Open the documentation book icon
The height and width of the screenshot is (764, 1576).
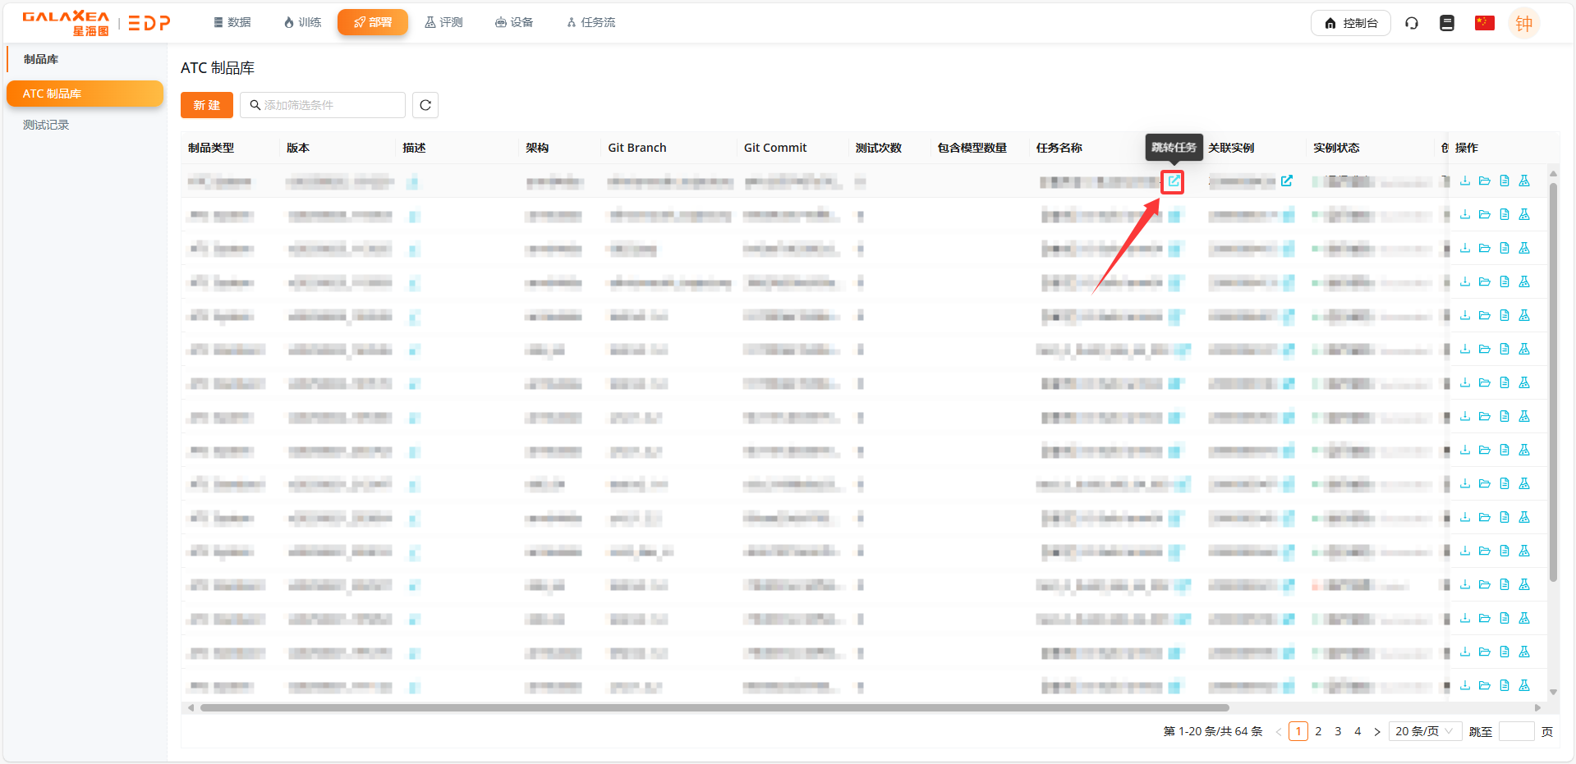click(x=1447, y=23)
